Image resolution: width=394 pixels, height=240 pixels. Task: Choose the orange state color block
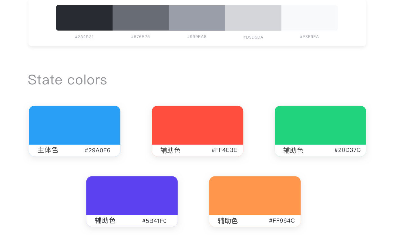click(255, 196)
